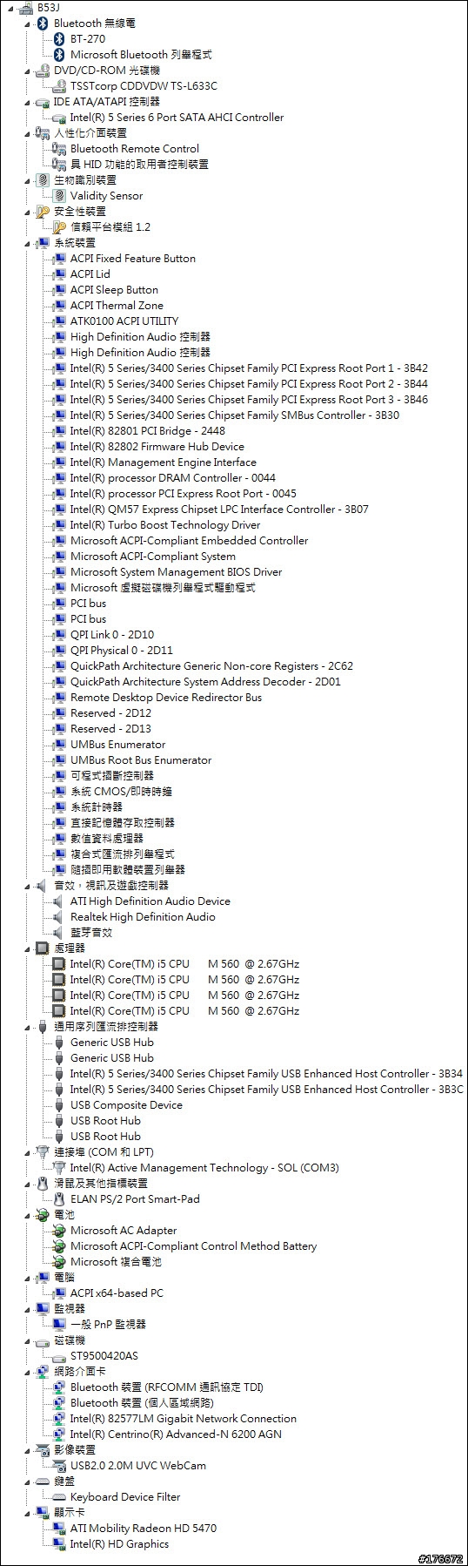Click the ELAN PS/2 Port Smart-Pad icon

(x=59, y=1199)
